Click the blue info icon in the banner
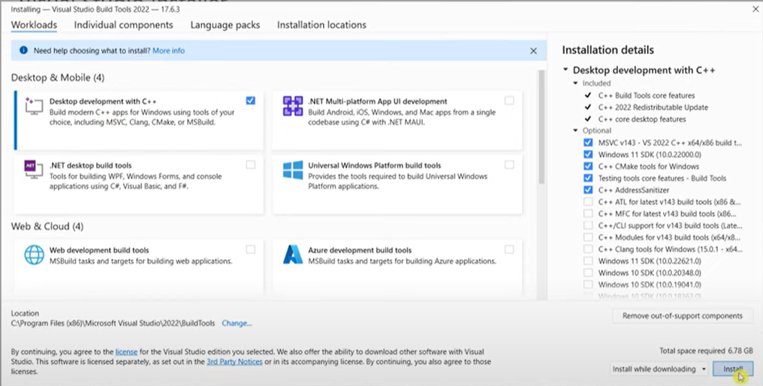Screen dimensions: 763x386 (23, 50)
